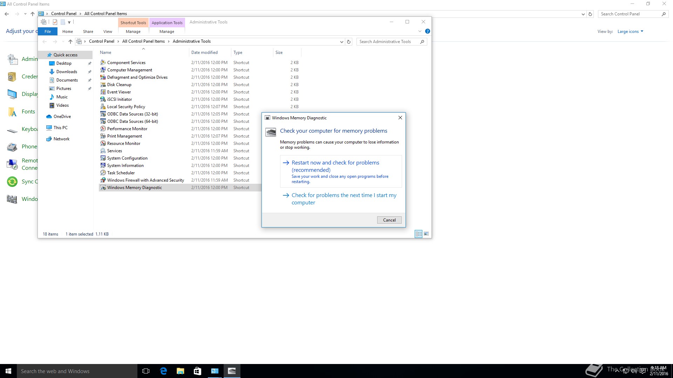The height and width of the screenshot is (378, 673).
Task: Open the Store from the taskbar
Action: click(x=197, y=371)
